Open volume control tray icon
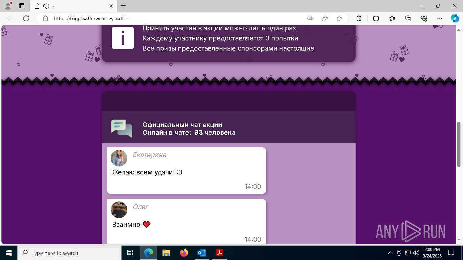The width and height of the screenshot is (463, 260). click(x=416, y=253)
